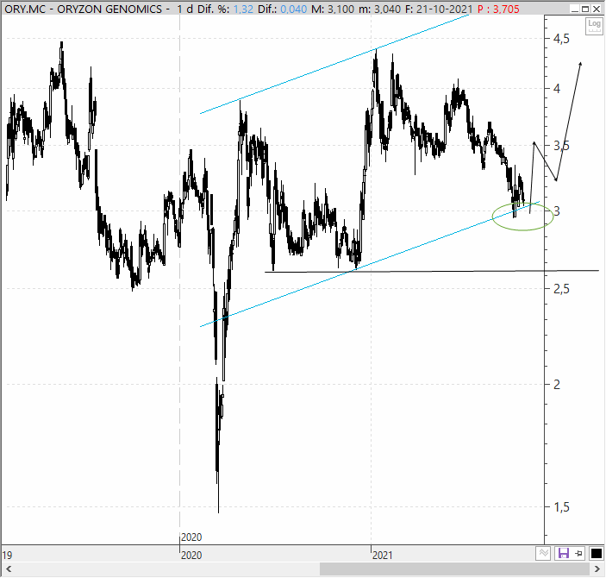This screenshot has height=578, width=606.
Task: Click the m: 3,040 minimum value
Action: coord(379,9)
